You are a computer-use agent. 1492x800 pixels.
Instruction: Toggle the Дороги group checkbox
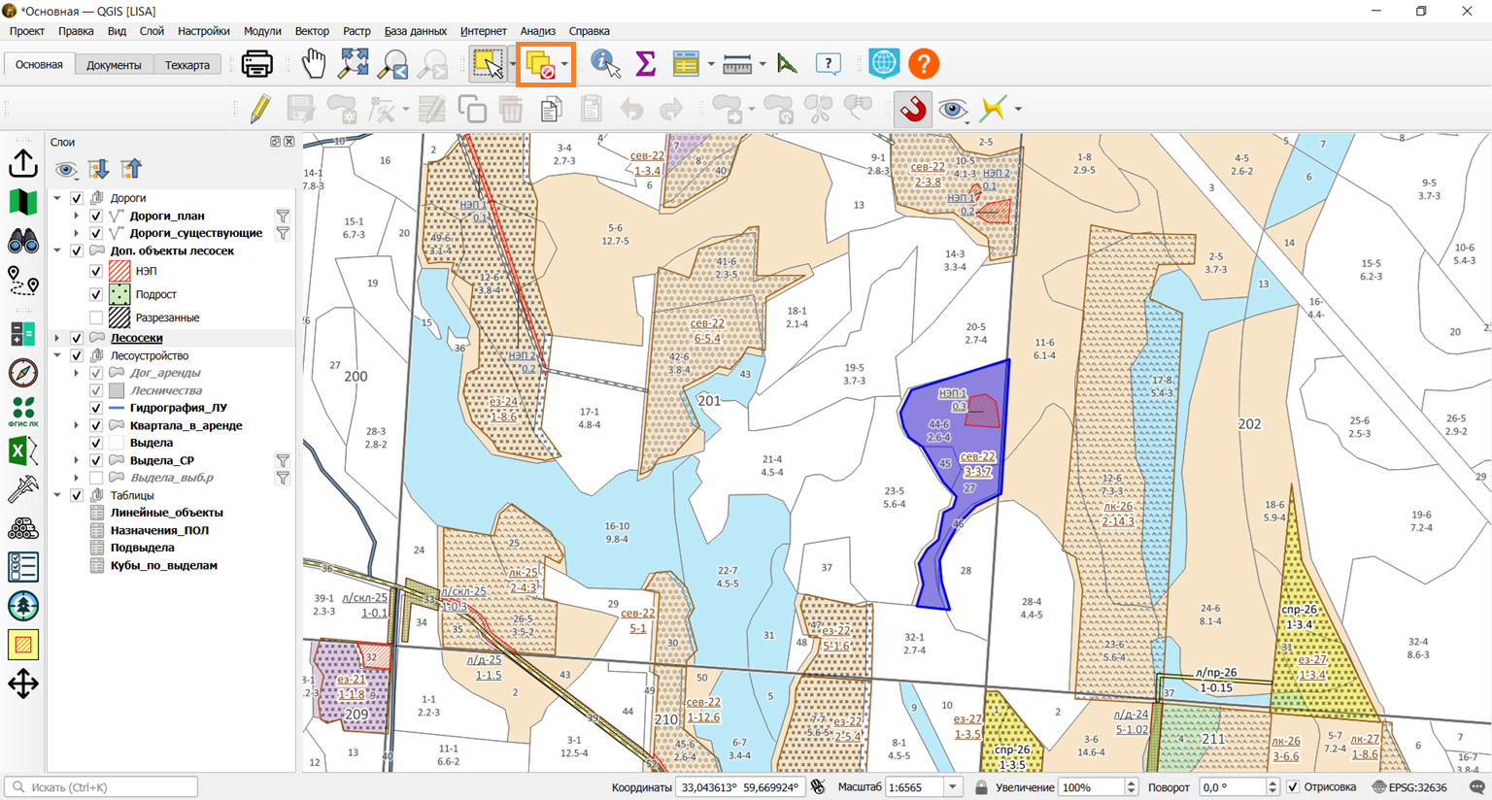[77, 198]
